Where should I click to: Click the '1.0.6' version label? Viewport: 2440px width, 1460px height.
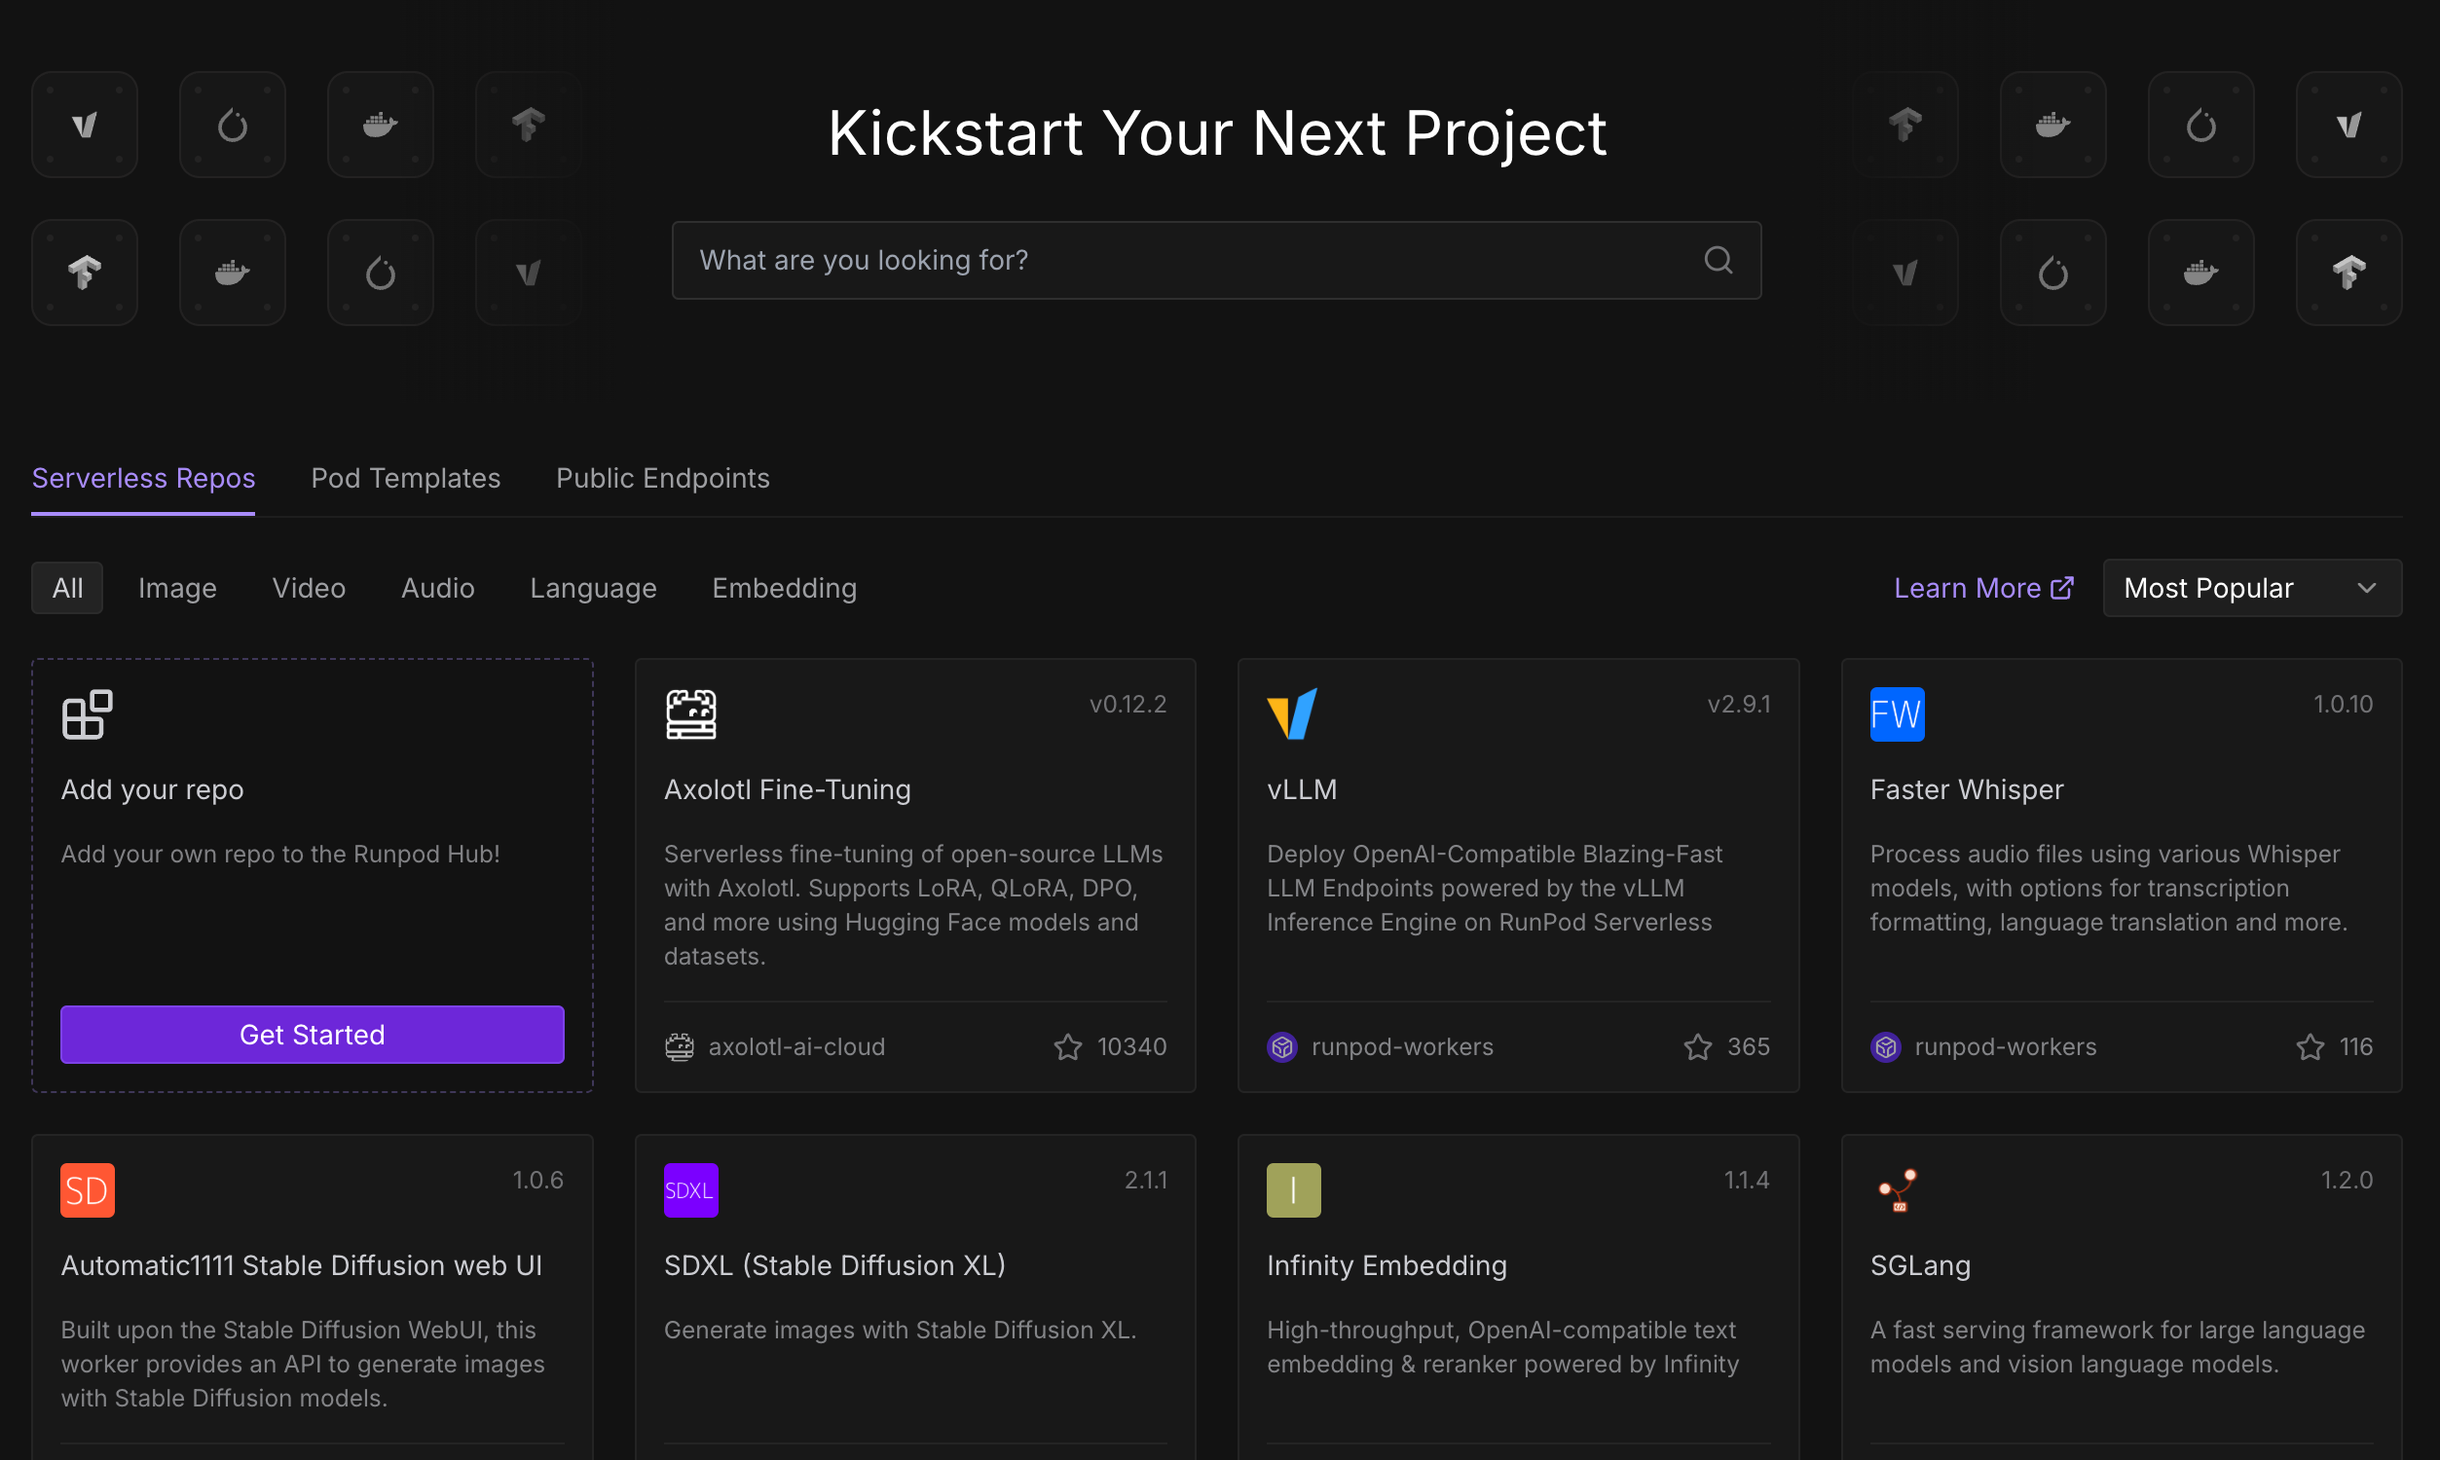[537, 1181]
